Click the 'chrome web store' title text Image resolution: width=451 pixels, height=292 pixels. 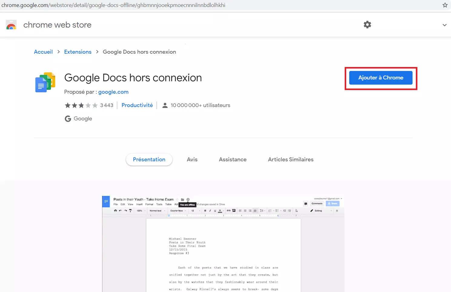[57, 25]
